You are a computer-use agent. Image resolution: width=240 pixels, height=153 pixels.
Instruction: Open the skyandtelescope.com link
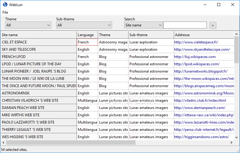pyautogui.click(x=202, y=49)
